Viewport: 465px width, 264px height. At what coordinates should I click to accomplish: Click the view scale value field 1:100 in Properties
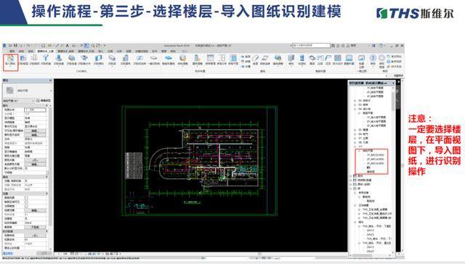[35, 110]
